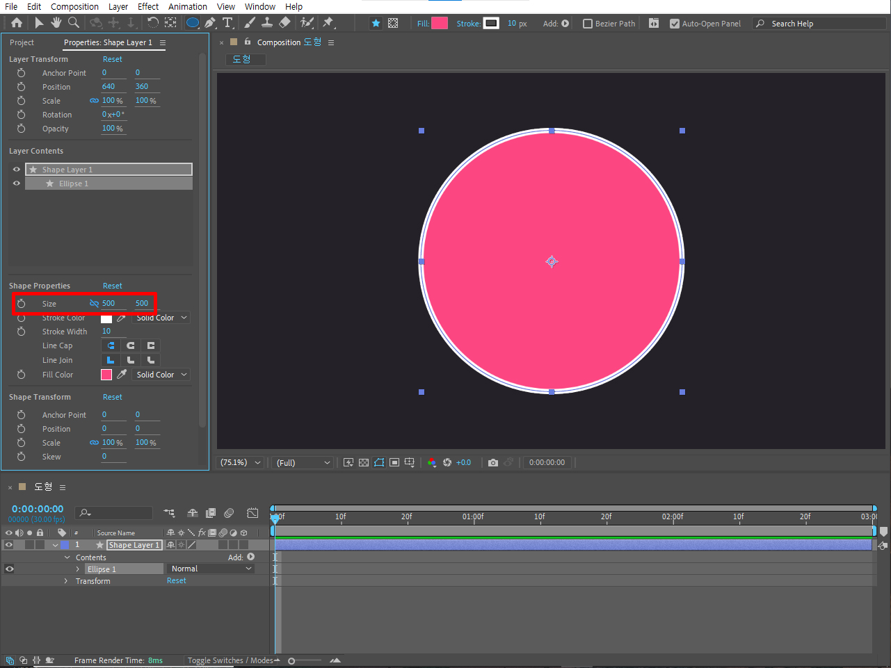Viewport: 891px width, 668px height.
Task: Reset the Layer Transform properties
Action: click(113, 59)
